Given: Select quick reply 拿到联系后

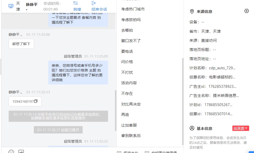Looking at the screenshot, I should [131, 136].
